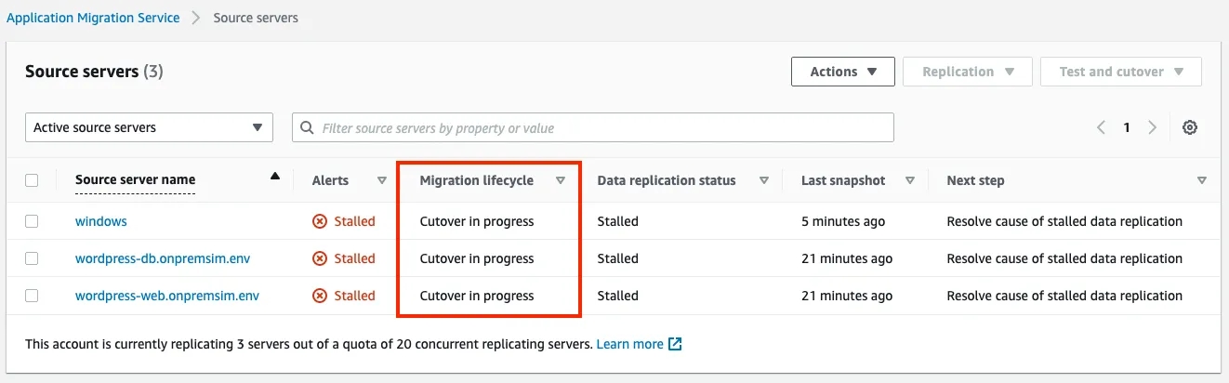Screen dimensions: 1229x383
Task: Select the windows server checkbox
Action: (32, 221)
